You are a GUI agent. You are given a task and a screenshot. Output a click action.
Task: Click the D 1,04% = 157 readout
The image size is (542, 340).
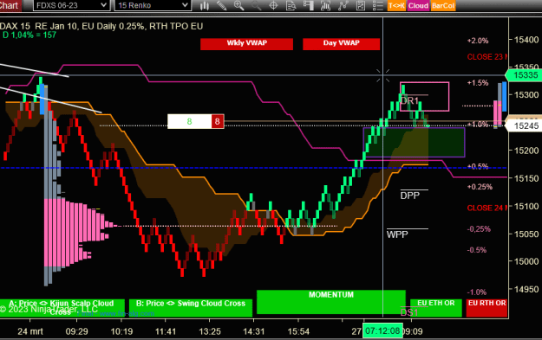pyautogui.click(x=29, y=35)
